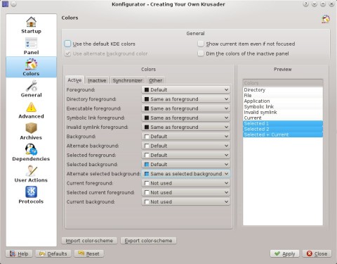This screenshot has width=337, height=264.
Task: Click the Defaults button
Action: click(53, 253)
